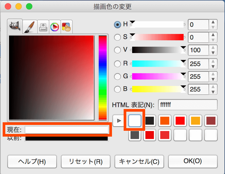Confirm with the OK(O) button
This screenshot has height=174, width=225.
tap(193, 162)
